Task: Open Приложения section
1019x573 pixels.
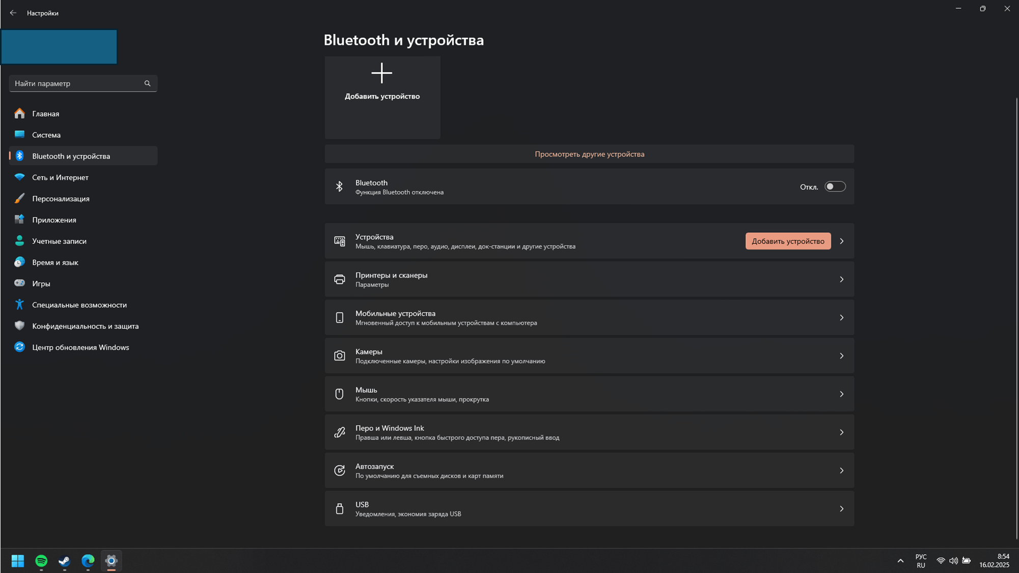Action: pyautogui.click(x=83, y=220)
